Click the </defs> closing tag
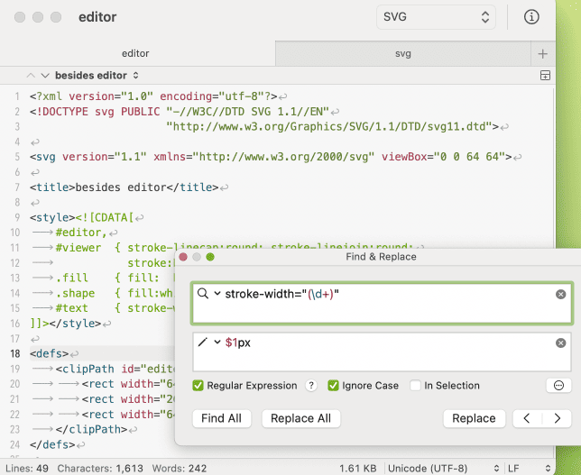Image resolution: width=581 pixels, height=475 pixels. [x=52, y=444]
